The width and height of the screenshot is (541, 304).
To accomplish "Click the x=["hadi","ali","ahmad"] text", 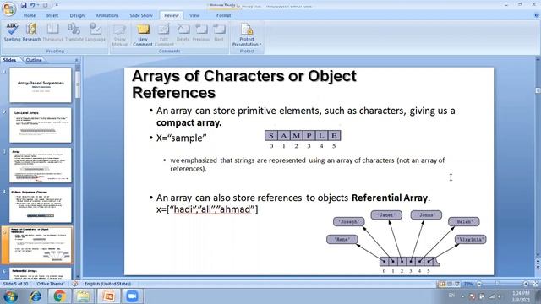I will tap(207, 209).
